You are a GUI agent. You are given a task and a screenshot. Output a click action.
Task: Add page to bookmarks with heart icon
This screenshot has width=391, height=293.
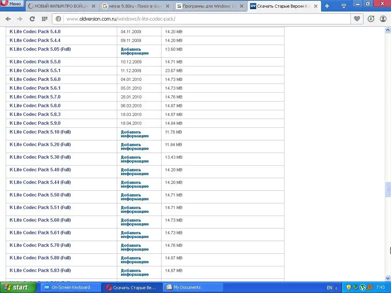357,19
